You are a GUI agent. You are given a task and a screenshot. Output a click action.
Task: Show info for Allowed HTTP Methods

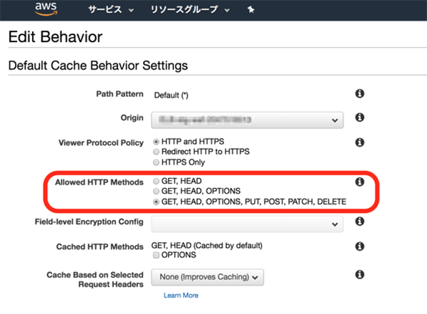359,182
